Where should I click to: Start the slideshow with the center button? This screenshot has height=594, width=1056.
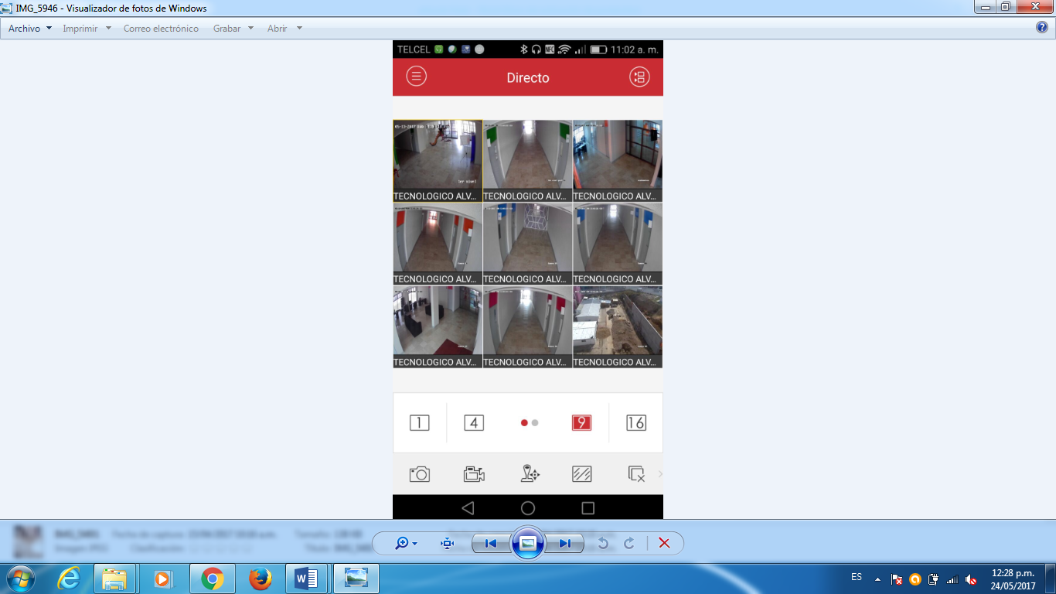[528, 544]
